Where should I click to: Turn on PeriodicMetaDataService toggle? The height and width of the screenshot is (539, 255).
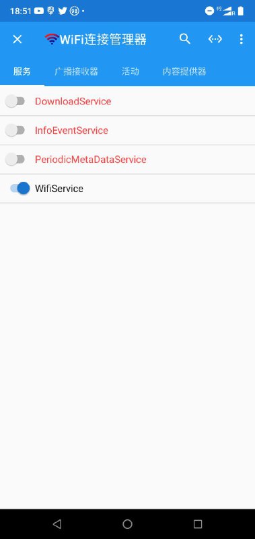coord(15,160)
